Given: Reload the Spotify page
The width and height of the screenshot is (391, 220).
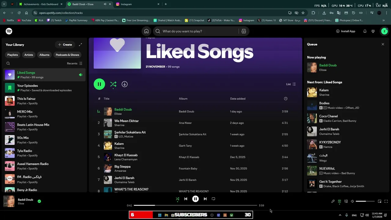Looking at the screenshot, I should pos(19,13).
